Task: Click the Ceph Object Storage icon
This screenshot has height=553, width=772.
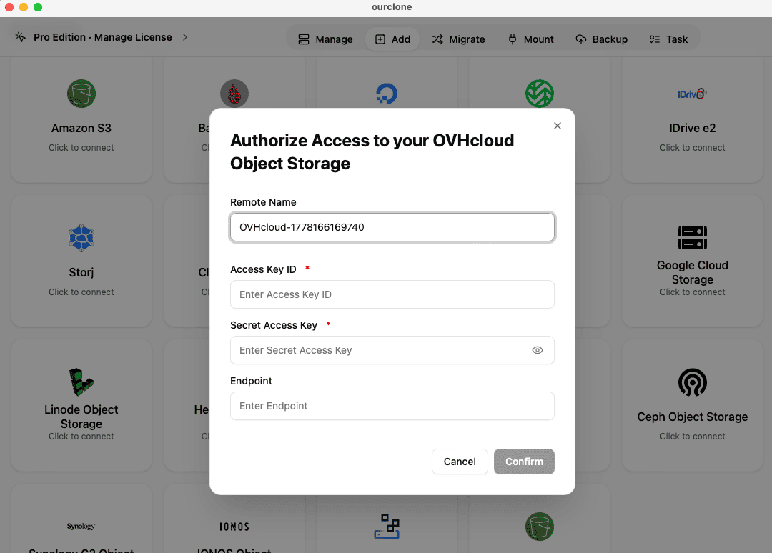Action: pos(692,382)
